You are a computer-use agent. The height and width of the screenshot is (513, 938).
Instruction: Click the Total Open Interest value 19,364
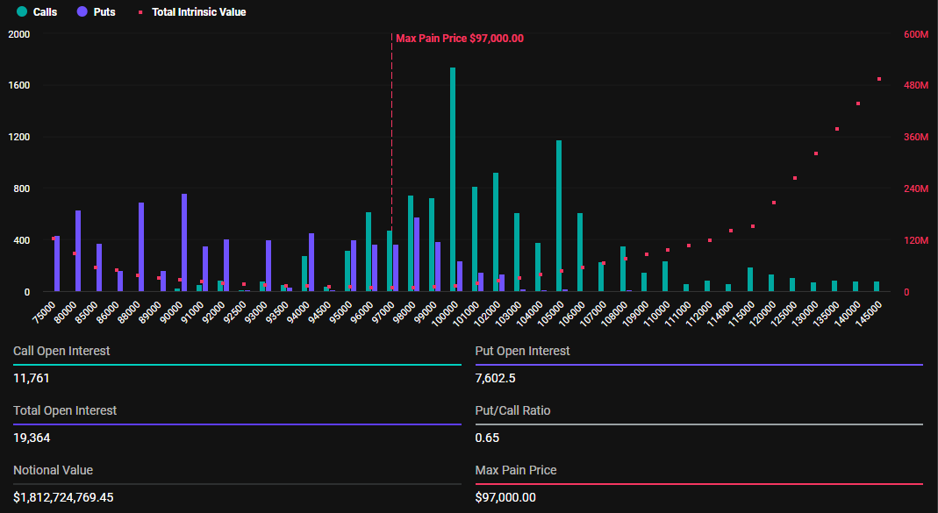point(32,438)
